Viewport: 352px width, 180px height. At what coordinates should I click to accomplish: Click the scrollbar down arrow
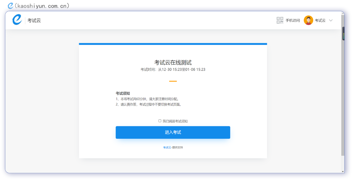343,171
